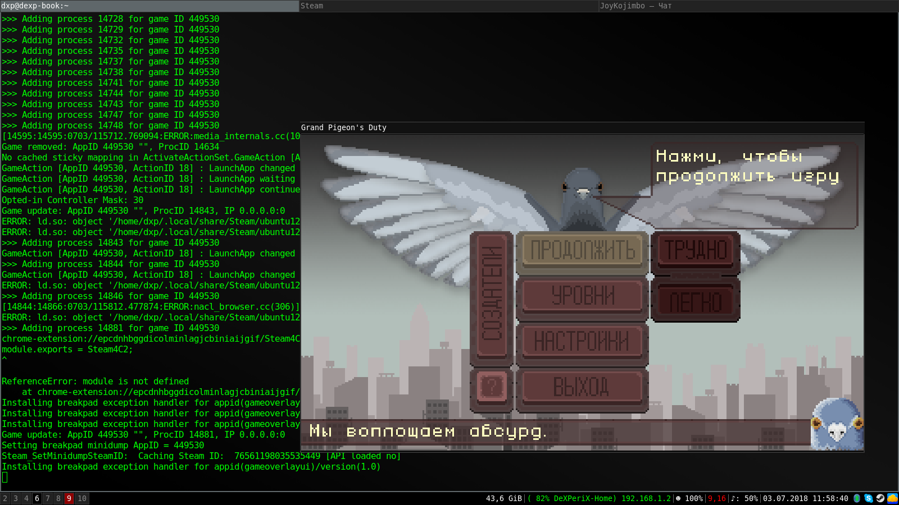Click the yellow cloud tray icon

[892, 498]
